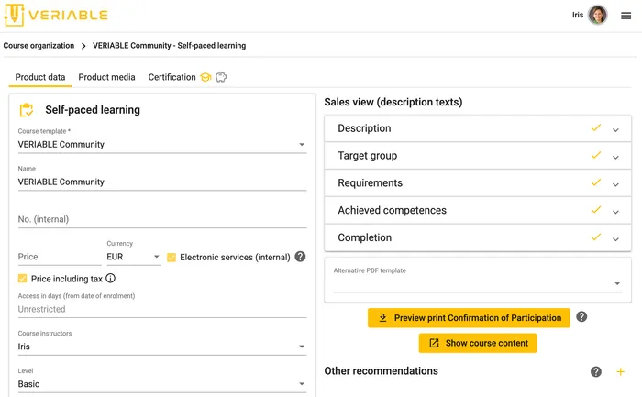
Task: Open the Level dropdown
Action: 162,384
